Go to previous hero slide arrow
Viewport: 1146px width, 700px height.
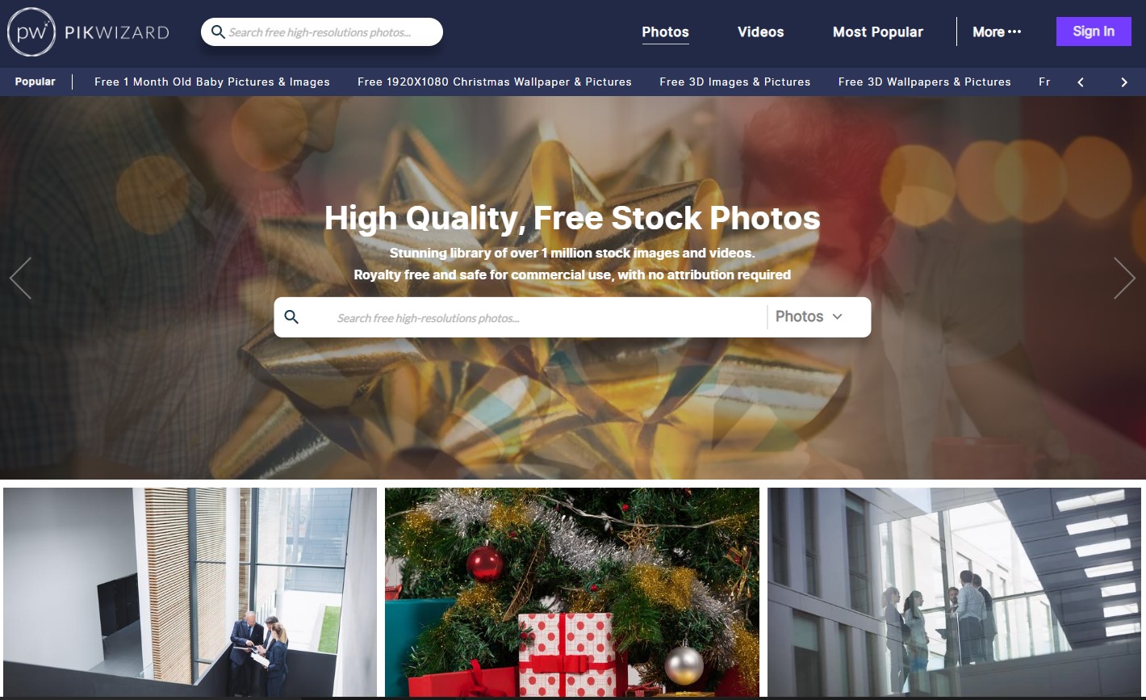tap(20, 279)
